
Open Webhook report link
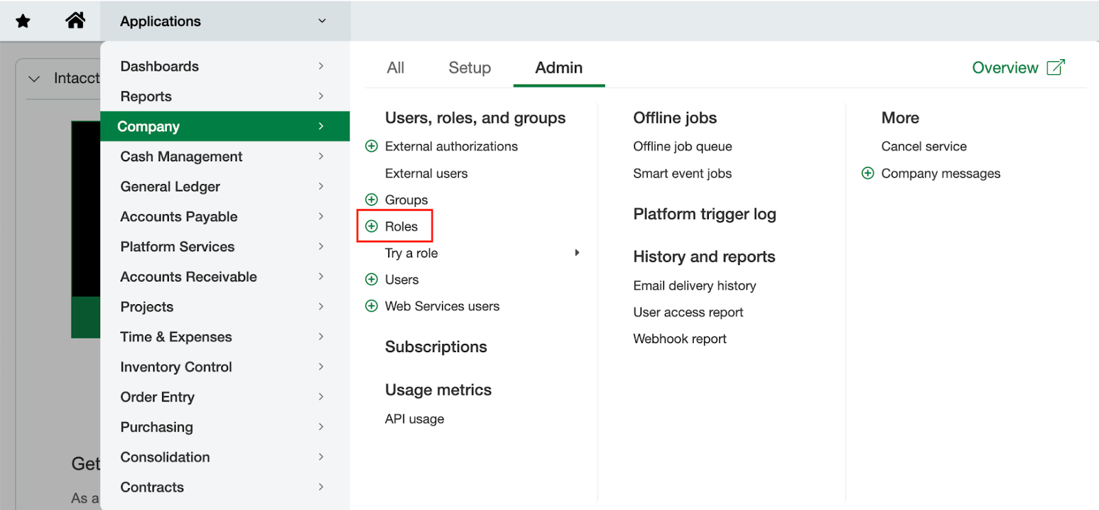pos(679,339)
